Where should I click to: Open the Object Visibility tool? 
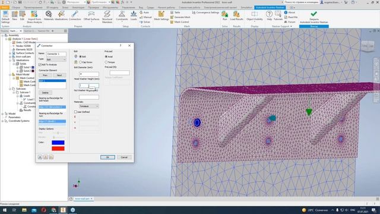(255, 16)
